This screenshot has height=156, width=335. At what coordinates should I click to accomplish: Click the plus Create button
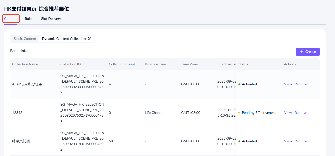click(308, 52)
